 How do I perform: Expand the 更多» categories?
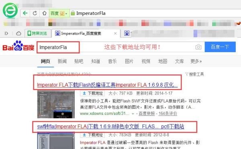coord(196,61)
